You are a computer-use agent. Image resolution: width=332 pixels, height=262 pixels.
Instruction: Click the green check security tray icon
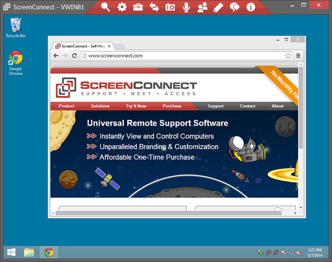pyautogui.click(x=261, y=253)
